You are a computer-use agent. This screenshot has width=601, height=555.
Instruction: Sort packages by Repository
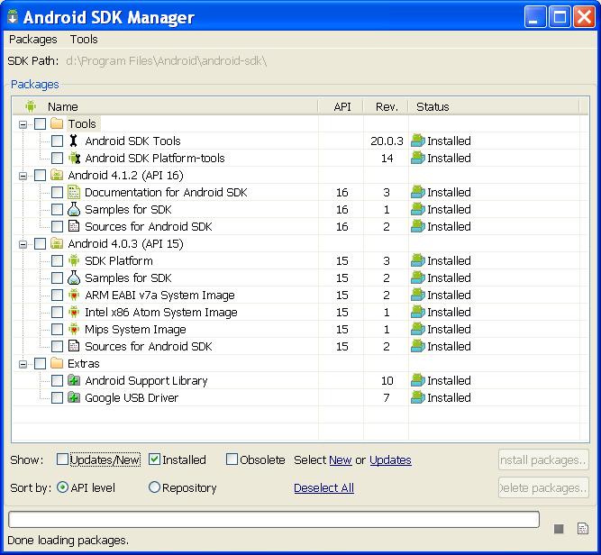(154, 487)
